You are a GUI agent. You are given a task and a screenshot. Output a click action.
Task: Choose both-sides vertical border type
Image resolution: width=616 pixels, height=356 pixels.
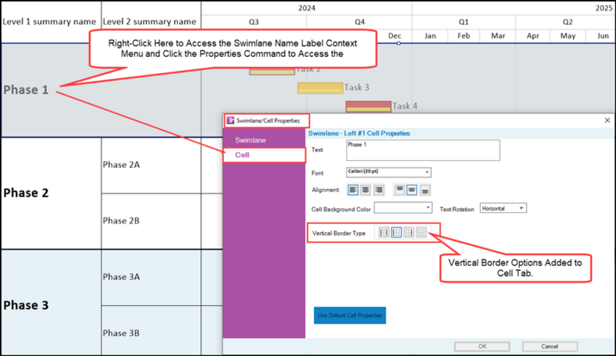383,233
